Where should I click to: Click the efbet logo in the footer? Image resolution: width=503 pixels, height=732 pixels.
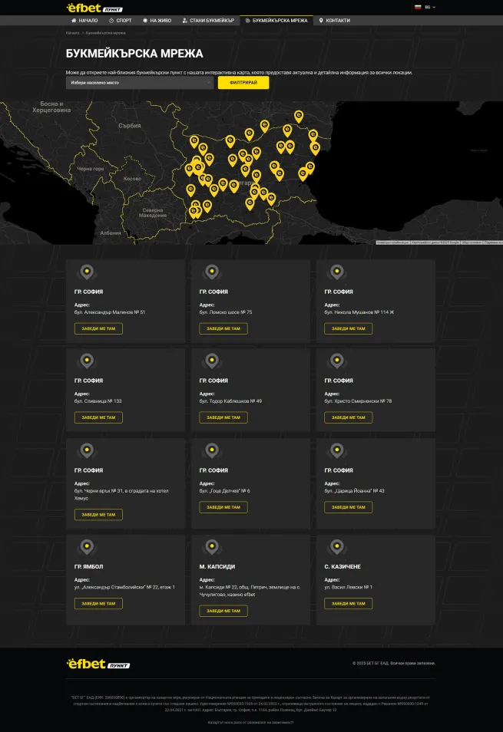click(98, 664)
